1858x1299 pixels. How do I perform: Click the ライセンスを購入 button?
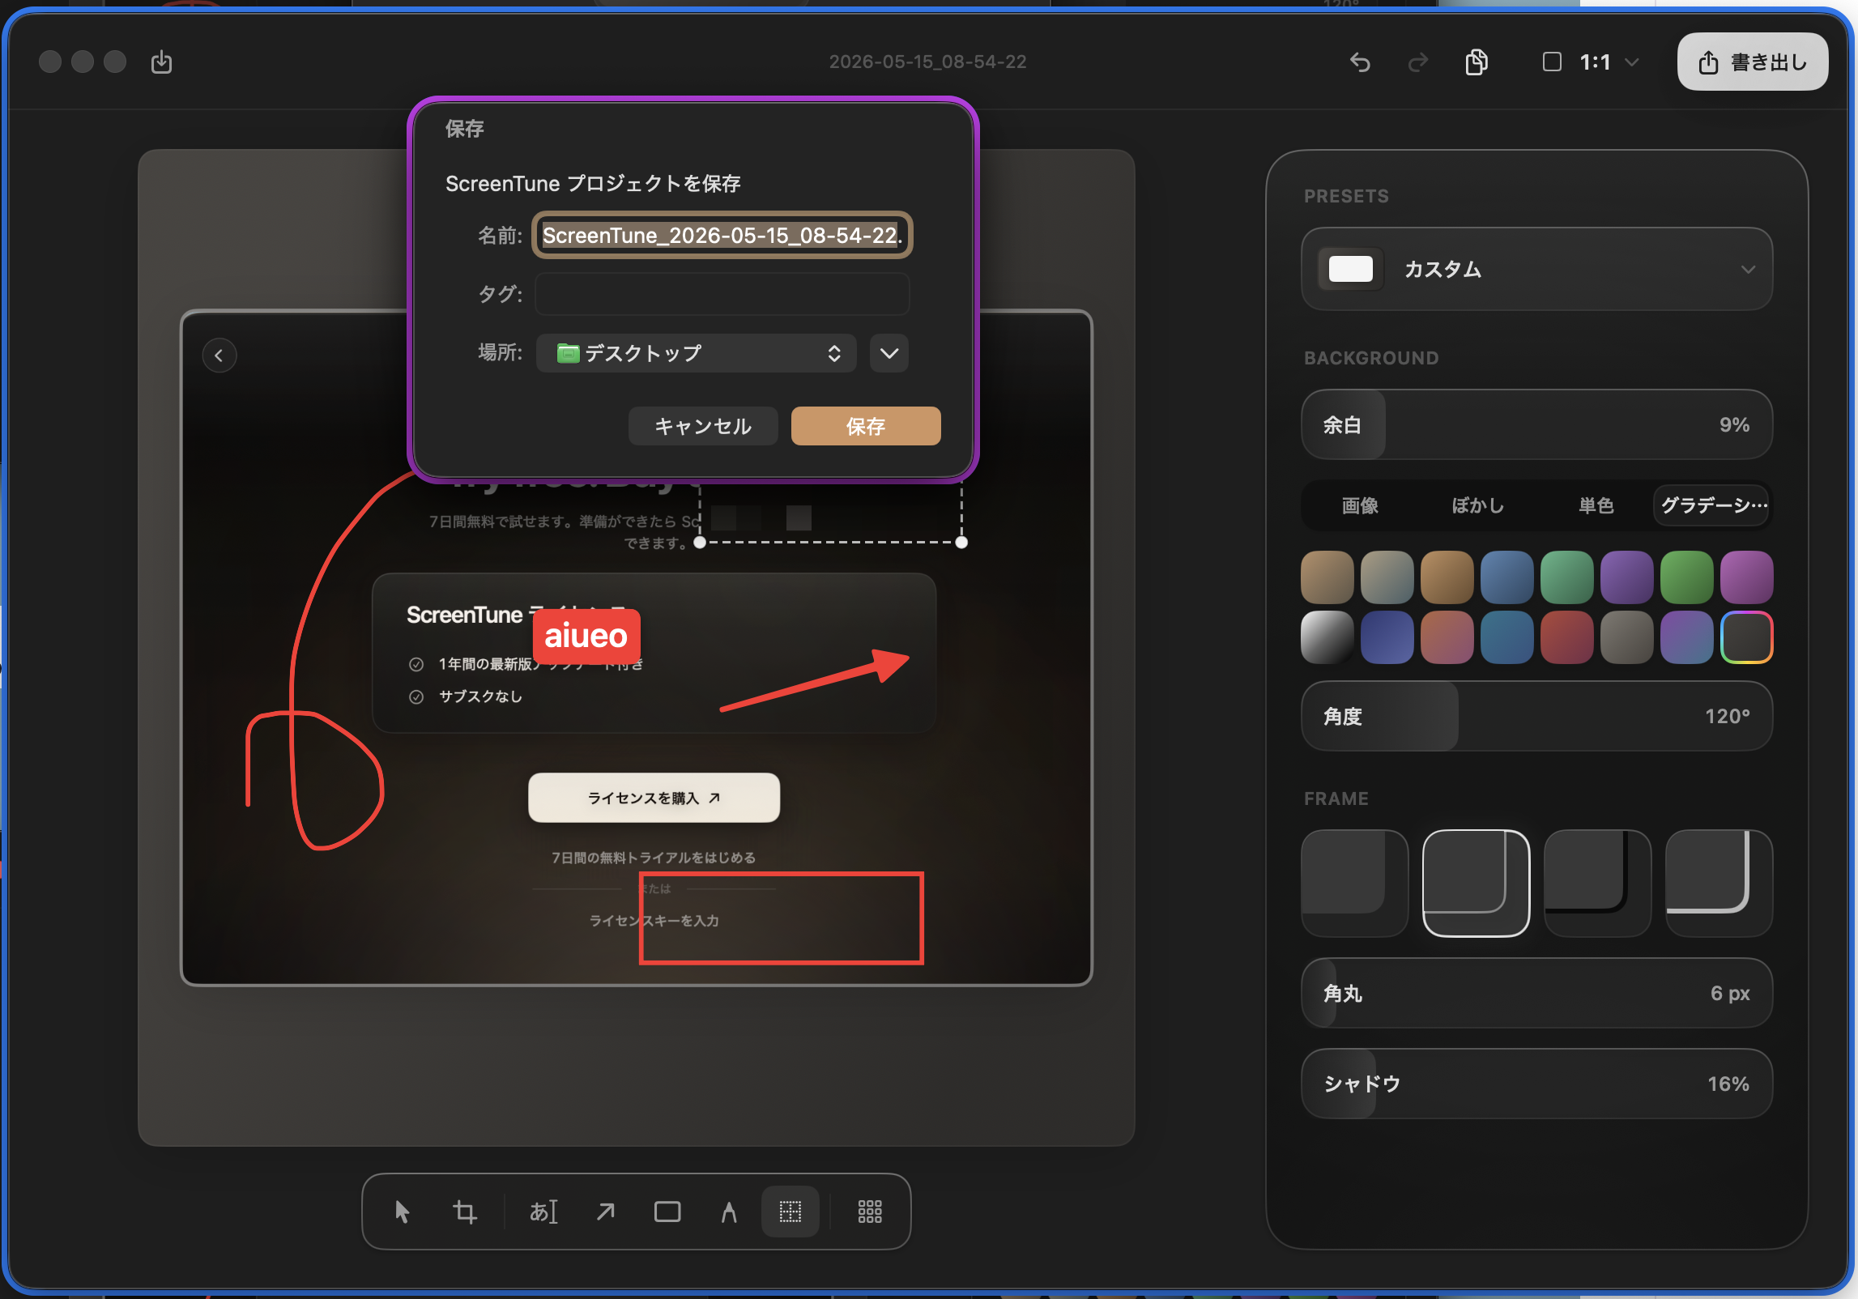654,798
